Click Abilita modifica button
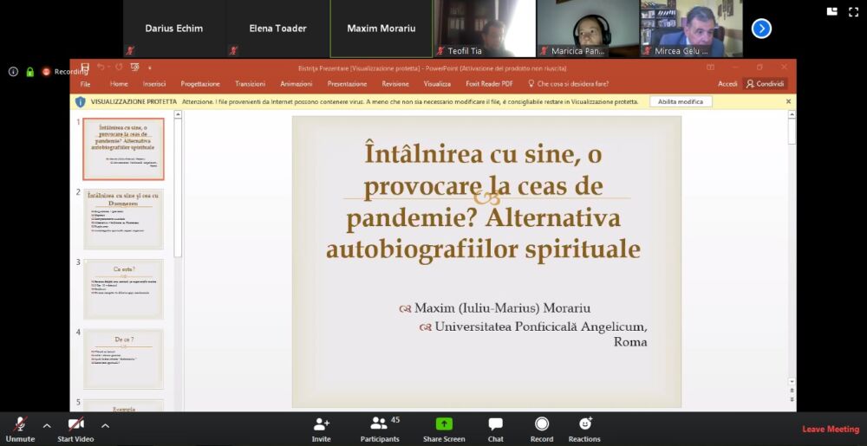 tap(681, 101)
